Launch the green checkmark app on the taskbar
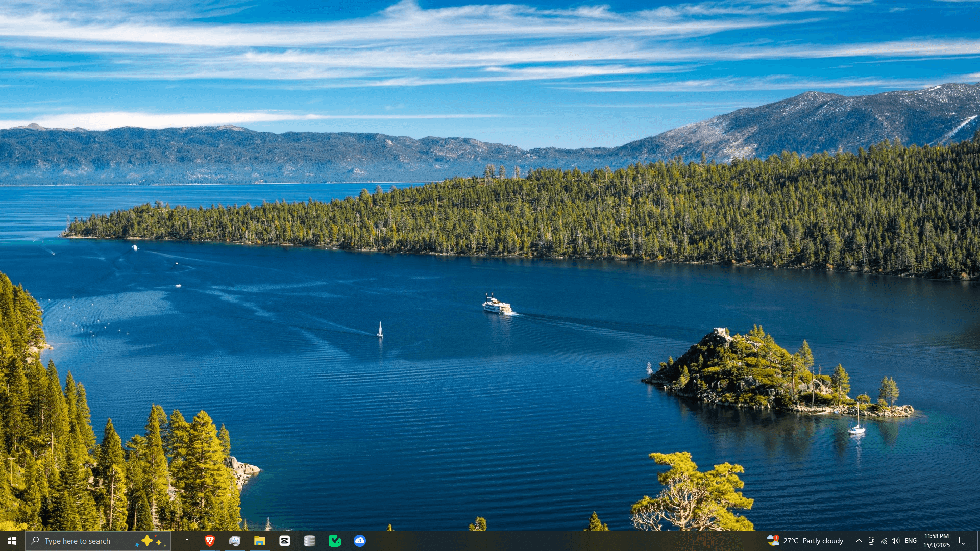 click(335, 541)
